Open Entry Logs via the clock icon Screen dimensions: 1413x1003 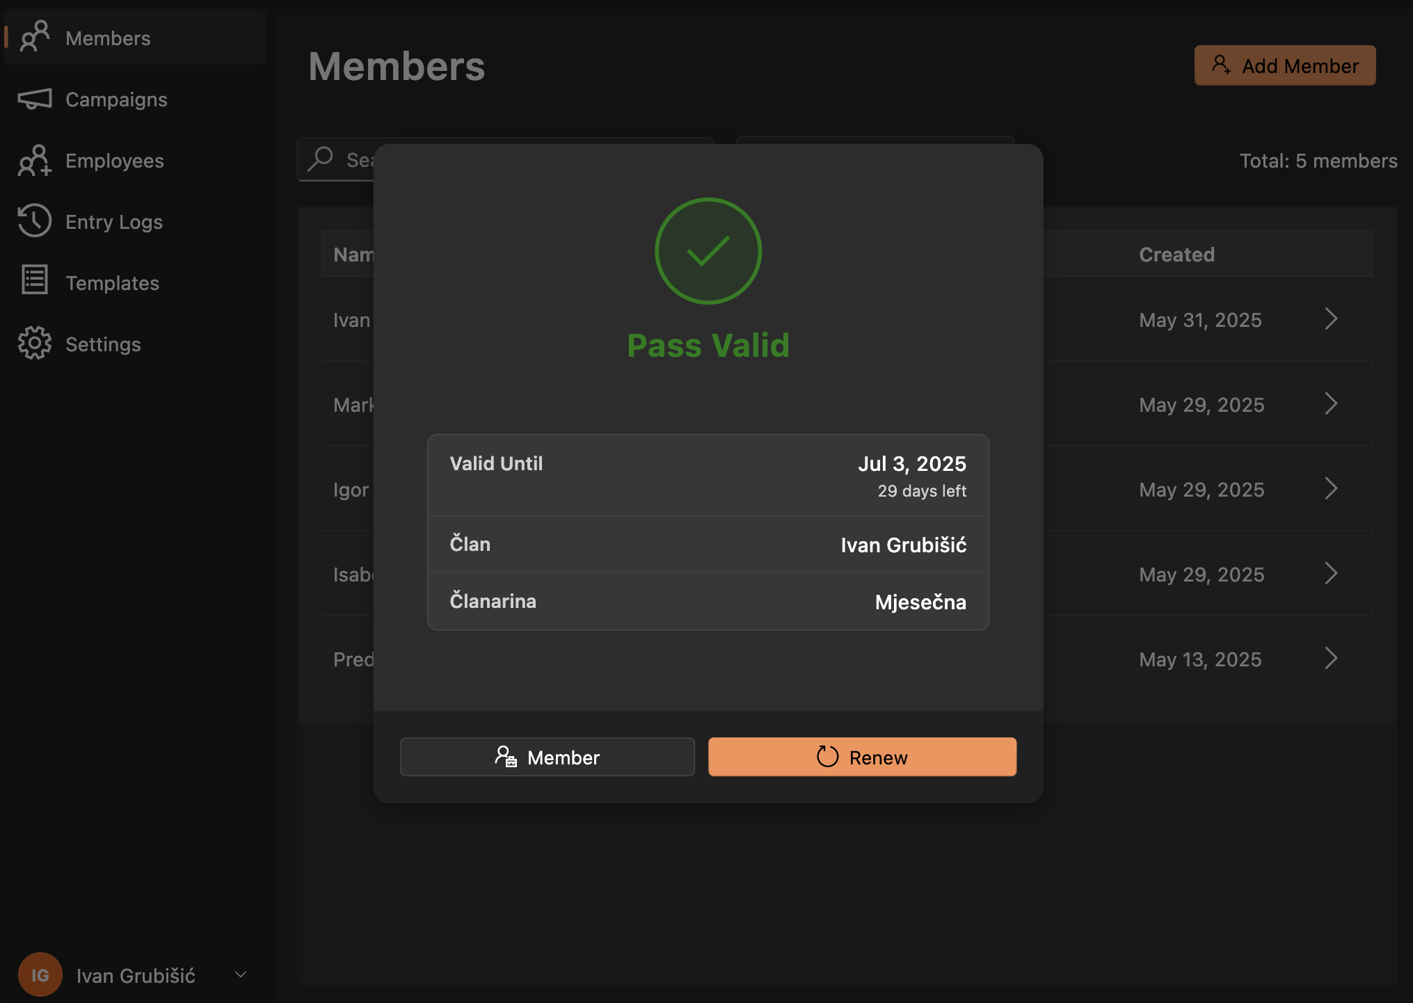[33, 221]
